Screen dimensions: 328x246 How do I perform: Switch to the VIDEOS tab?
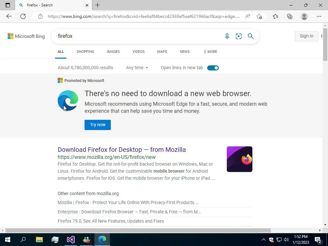(138, 52)
